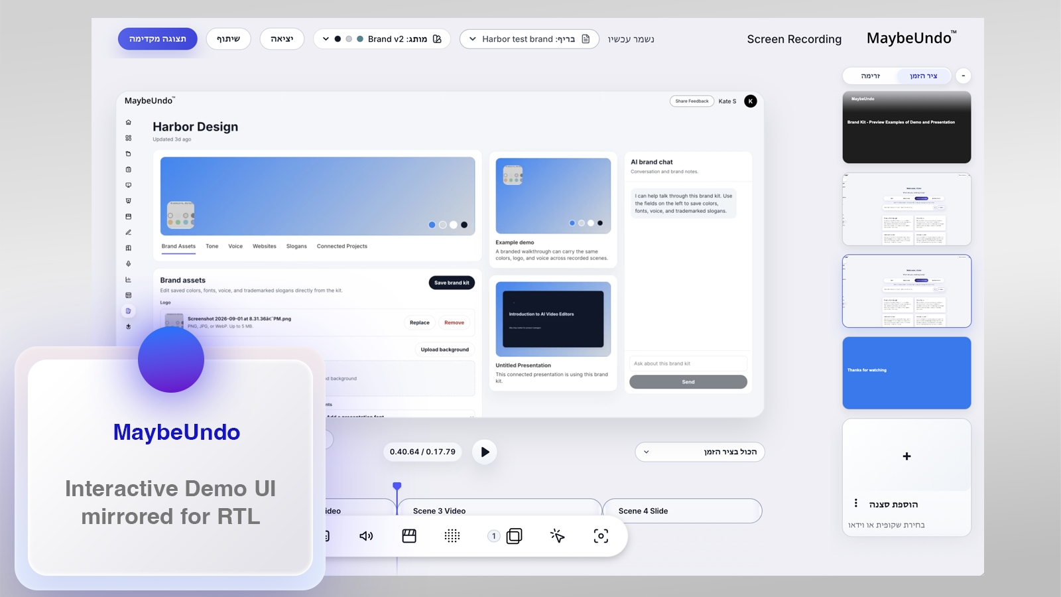Open the bar chart sidebar icon

click(129, 279)
